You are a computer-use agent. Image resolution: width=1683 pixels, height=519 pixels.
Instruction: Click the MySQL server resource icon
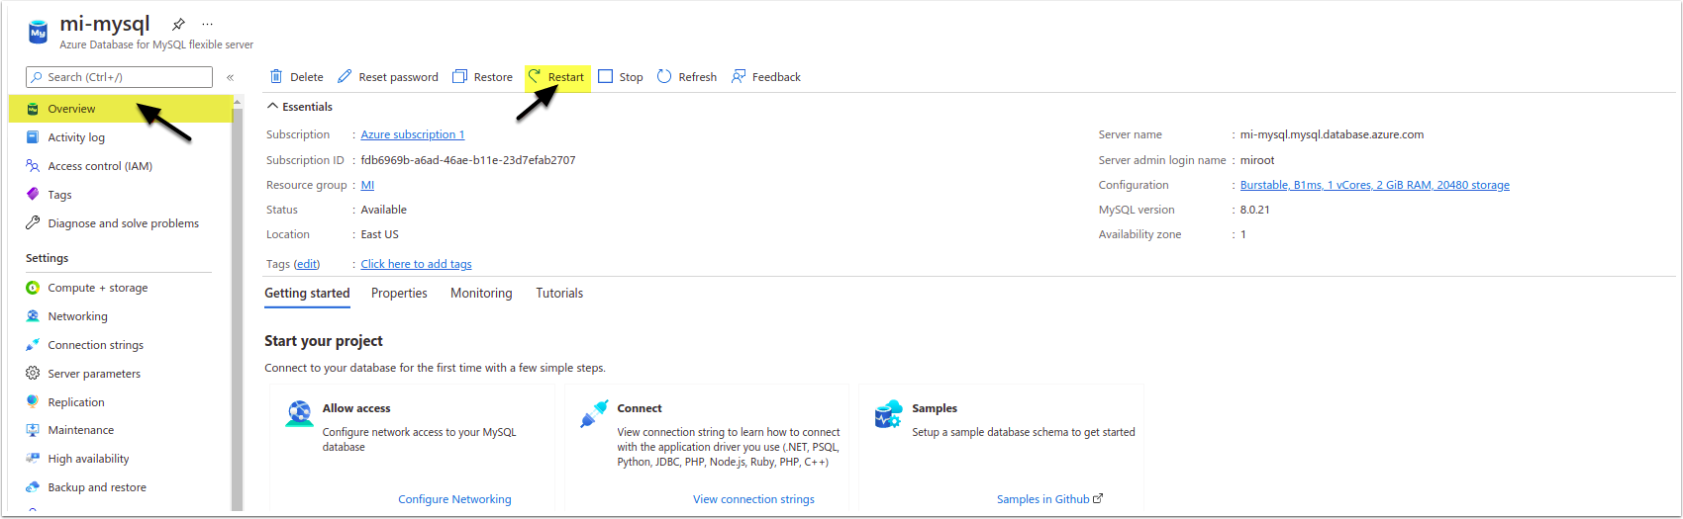coord(38,32)
